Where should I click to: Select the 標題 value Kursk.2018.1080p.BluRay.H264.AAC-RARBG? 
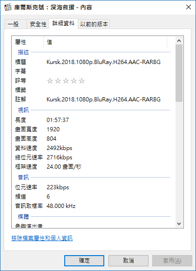pos(103,62)
